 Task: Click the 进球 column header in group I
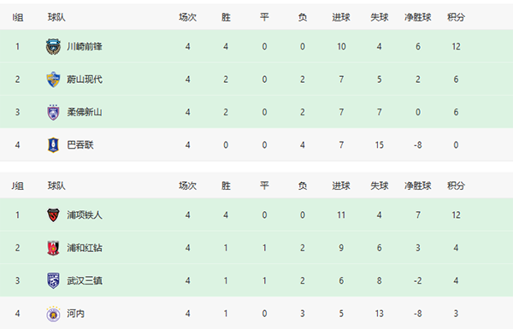coord(341,17)
